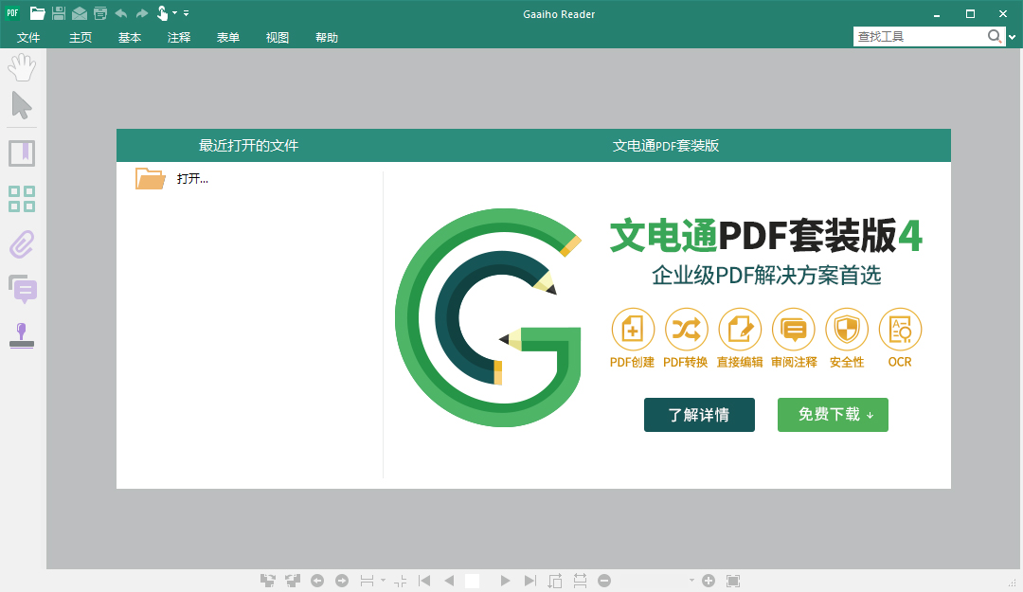Click the save floppy disk icon
This screenshot has height=592, width=1023.
coord(58,13)
